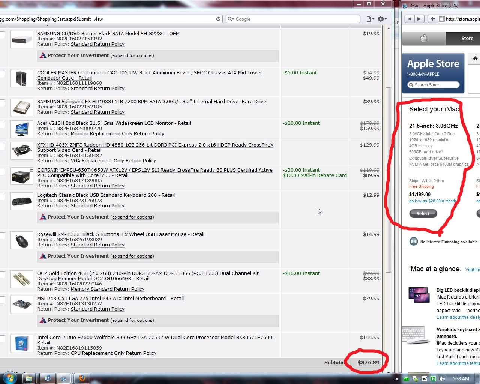This screenshot has height=384, width=480.
Task: Click the orange Firefox taskbar icon
Action: (82, 378)
